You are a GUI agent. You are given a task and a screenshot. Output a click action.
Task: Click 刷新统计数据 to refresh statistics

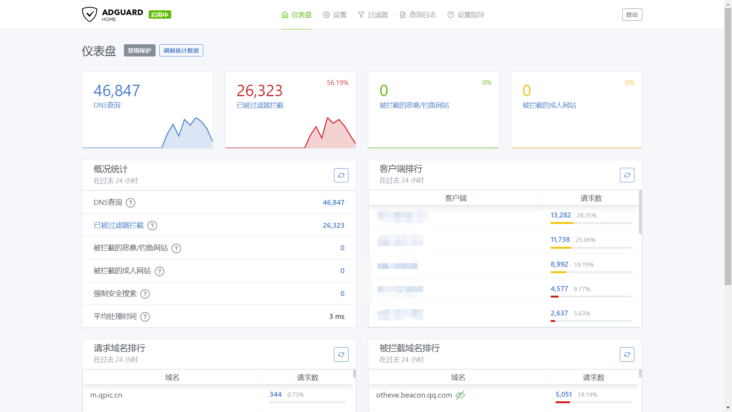181,50
